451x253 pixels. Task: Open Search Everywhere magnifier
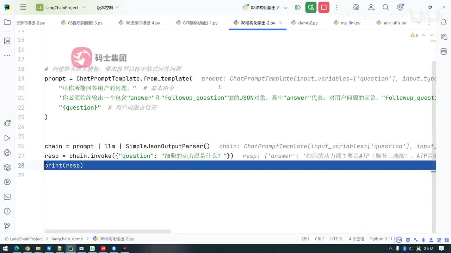pos(386,7)
